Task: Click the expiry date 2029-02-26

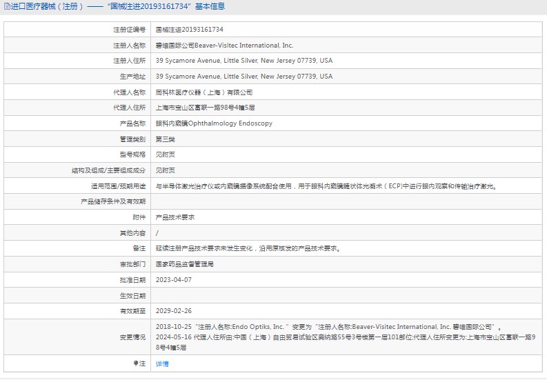Action: click(x=174, y=311)
